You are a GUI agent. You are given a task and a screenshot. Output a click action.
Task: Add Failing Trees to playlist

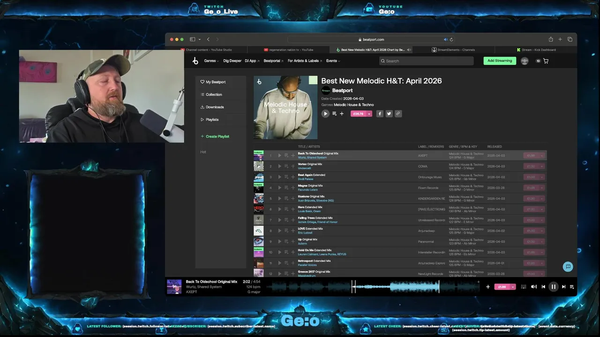tap(293, 220)
